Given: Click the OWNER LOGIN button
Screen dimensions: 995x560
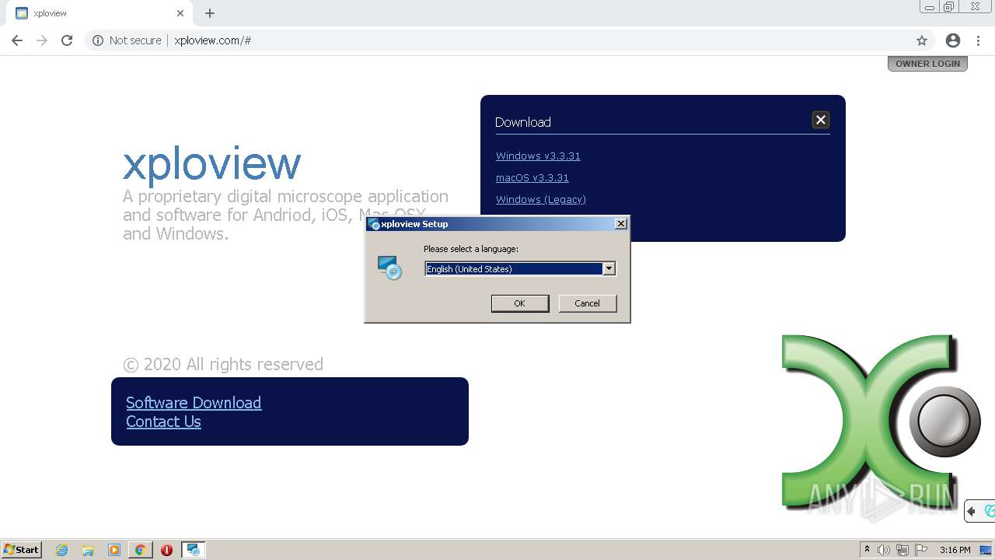Looking at the screenshot, I should (x=927, y=64).
